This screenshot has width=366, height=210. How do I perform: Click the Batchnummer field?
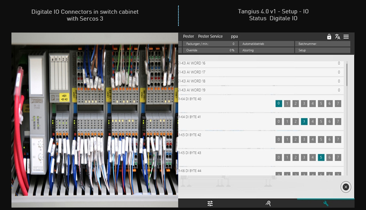coord(323,44)
